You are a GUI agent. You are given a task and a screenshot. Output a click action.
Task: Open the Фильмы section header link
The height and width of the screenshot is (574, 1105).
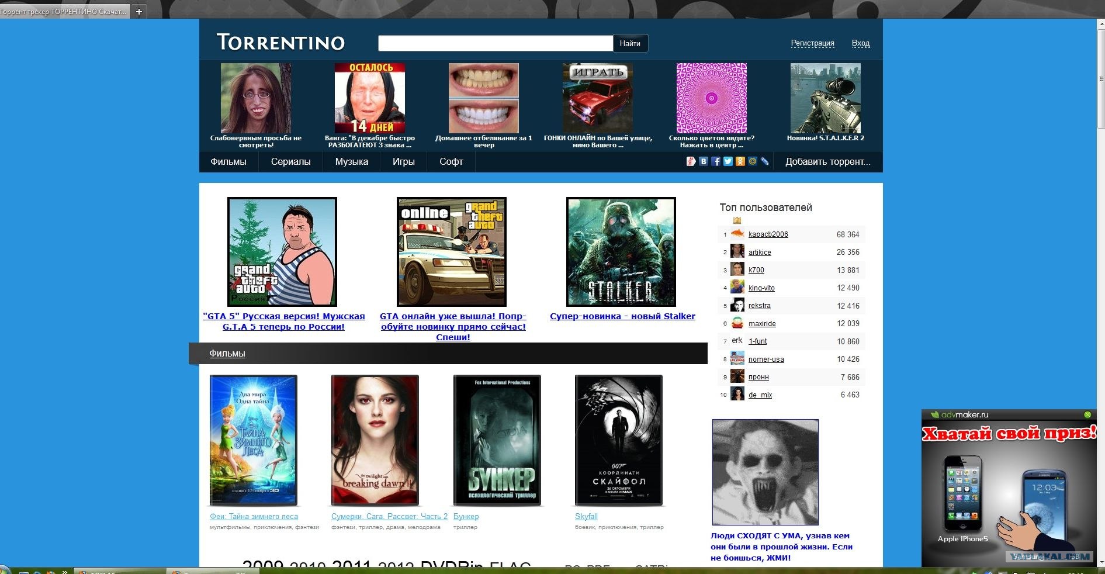coord(227,354)
